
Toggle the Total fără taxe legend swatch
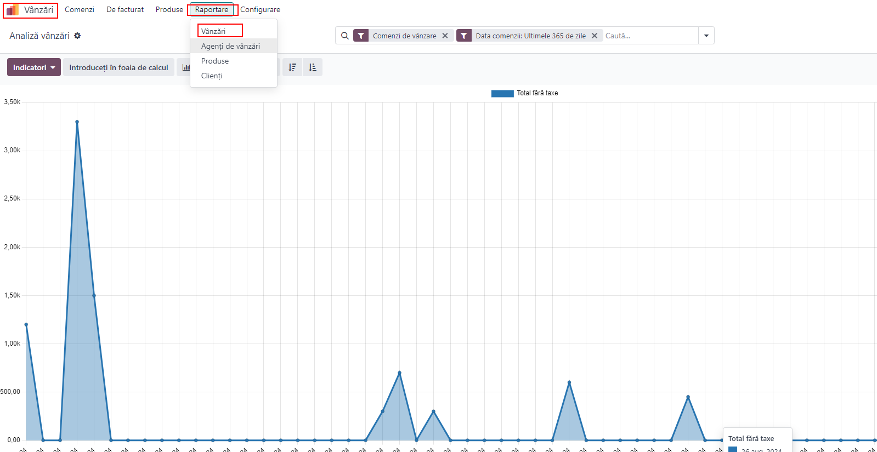502,93
